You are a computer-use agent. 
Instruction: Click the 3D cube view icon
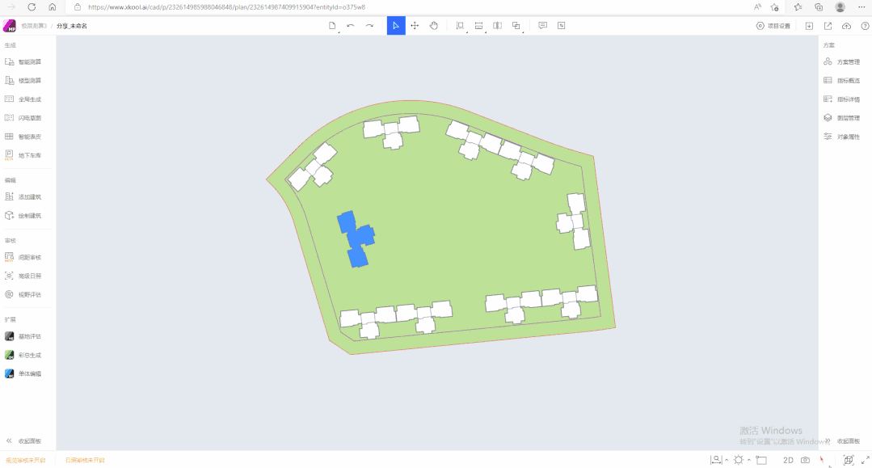848,459
